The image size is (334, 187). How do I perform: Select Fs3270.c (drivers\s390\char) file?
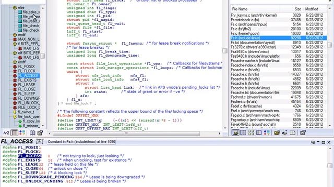279,47
